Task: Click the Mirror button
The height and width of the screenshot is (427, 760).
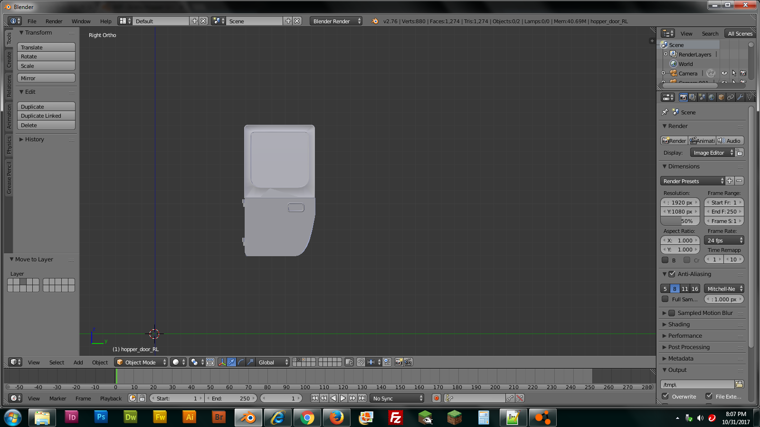Action: click(x=46, y=78)
